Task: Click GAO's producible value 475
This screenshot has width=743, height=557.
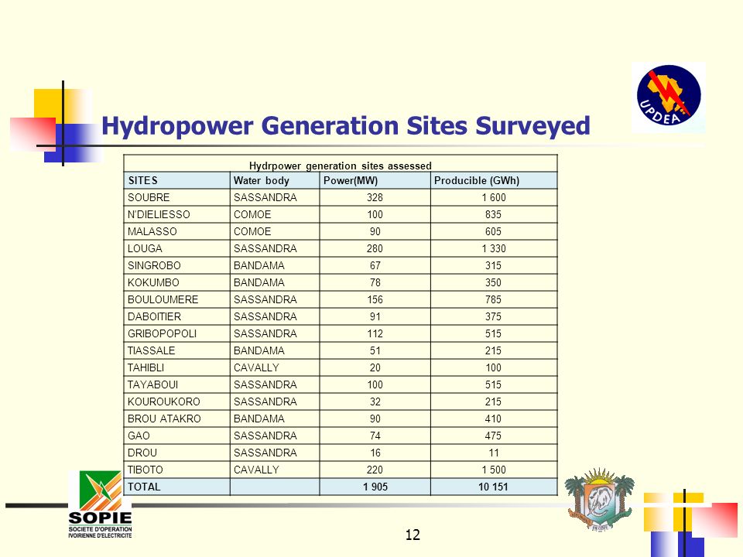Action: tap(493, 436)
